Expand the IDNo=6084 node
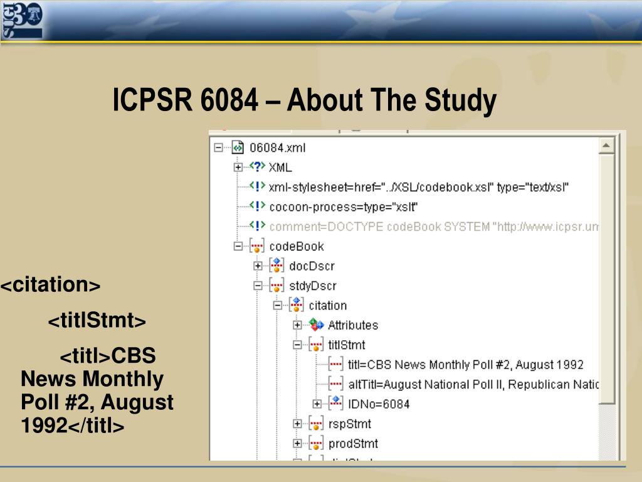The height and width of the screenshot is (482, 642). pyautogui.click(x=317, y=404)
